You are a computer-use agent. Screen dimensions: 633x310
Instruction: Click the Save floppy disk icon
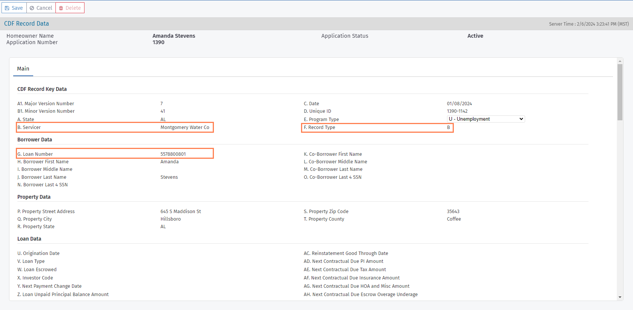7,8
